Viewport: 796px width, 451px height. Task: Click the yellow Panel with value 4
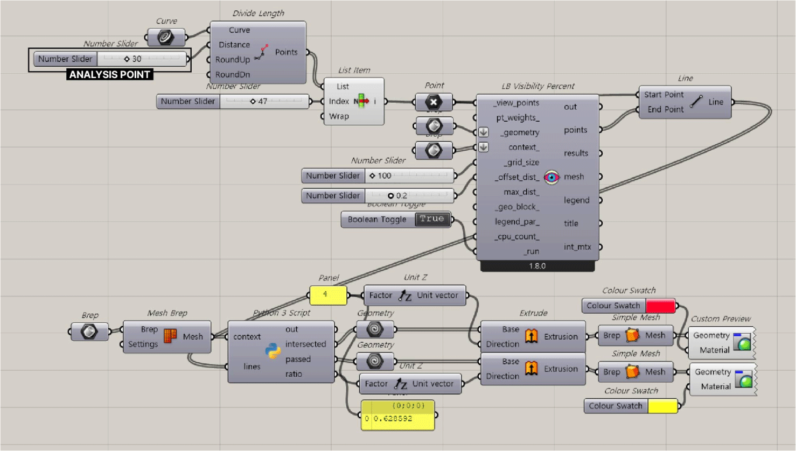click(328, 294)
